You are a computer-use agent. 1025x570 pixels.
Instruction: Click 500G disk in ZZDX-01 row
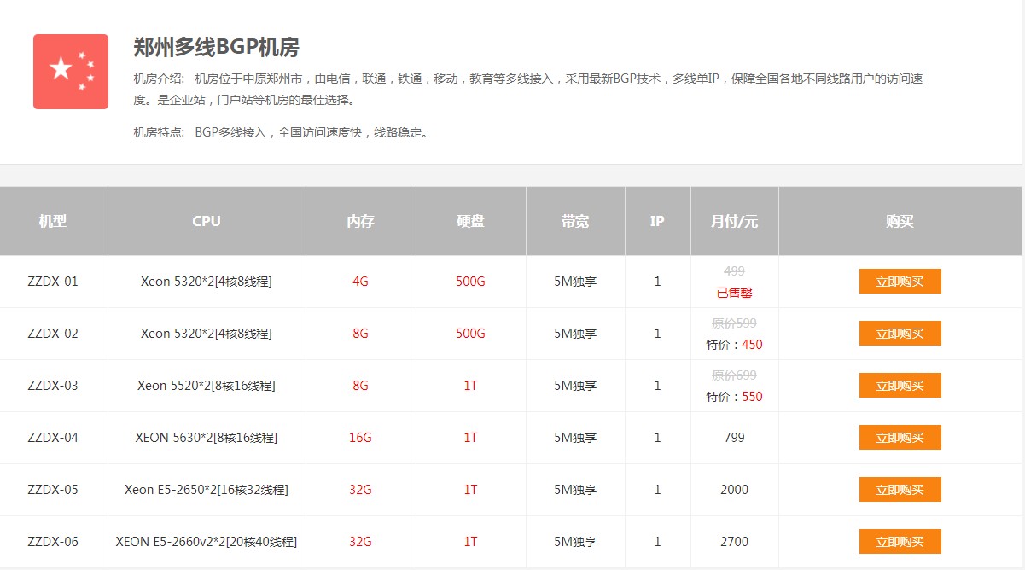click(x=470, y=282)
